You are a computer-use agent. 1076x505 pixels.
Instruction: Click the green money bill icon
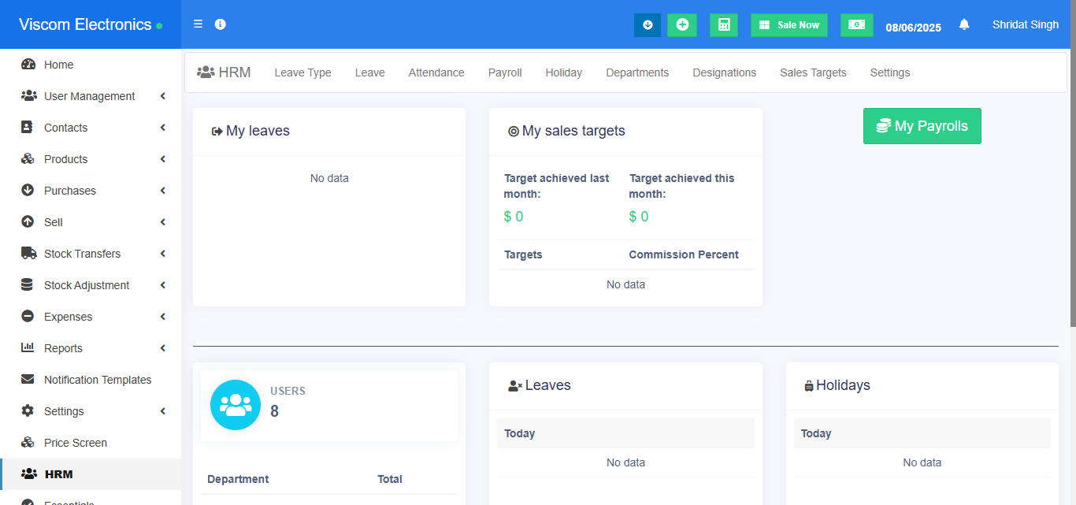point(856,25)
